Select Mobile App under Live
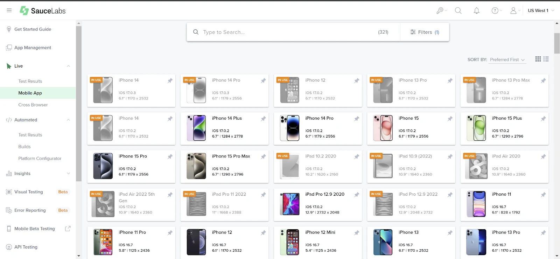This screenshot has width=560, height=259. (38, 93)
